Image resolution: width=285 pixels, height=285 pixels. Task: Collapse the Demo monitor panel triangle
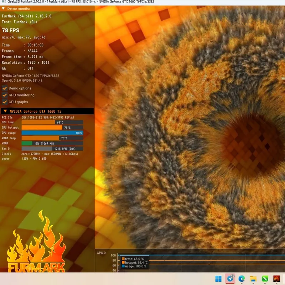coord(3,8)
